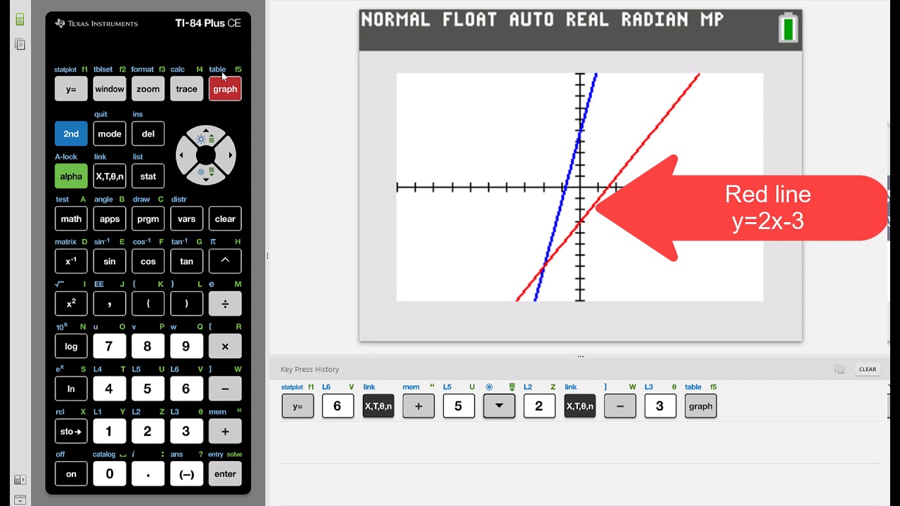Click the number 6 key on the calculator keypad
This screenshot has height=506, width=900.
pyautogui.click(x=186, y=389)
